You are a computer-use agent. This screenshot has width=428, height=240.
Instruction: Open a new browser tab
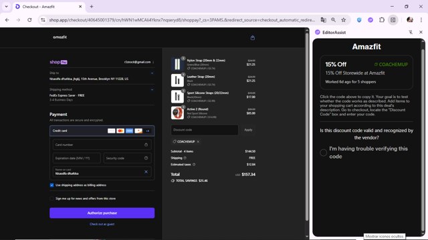(92, 7)
